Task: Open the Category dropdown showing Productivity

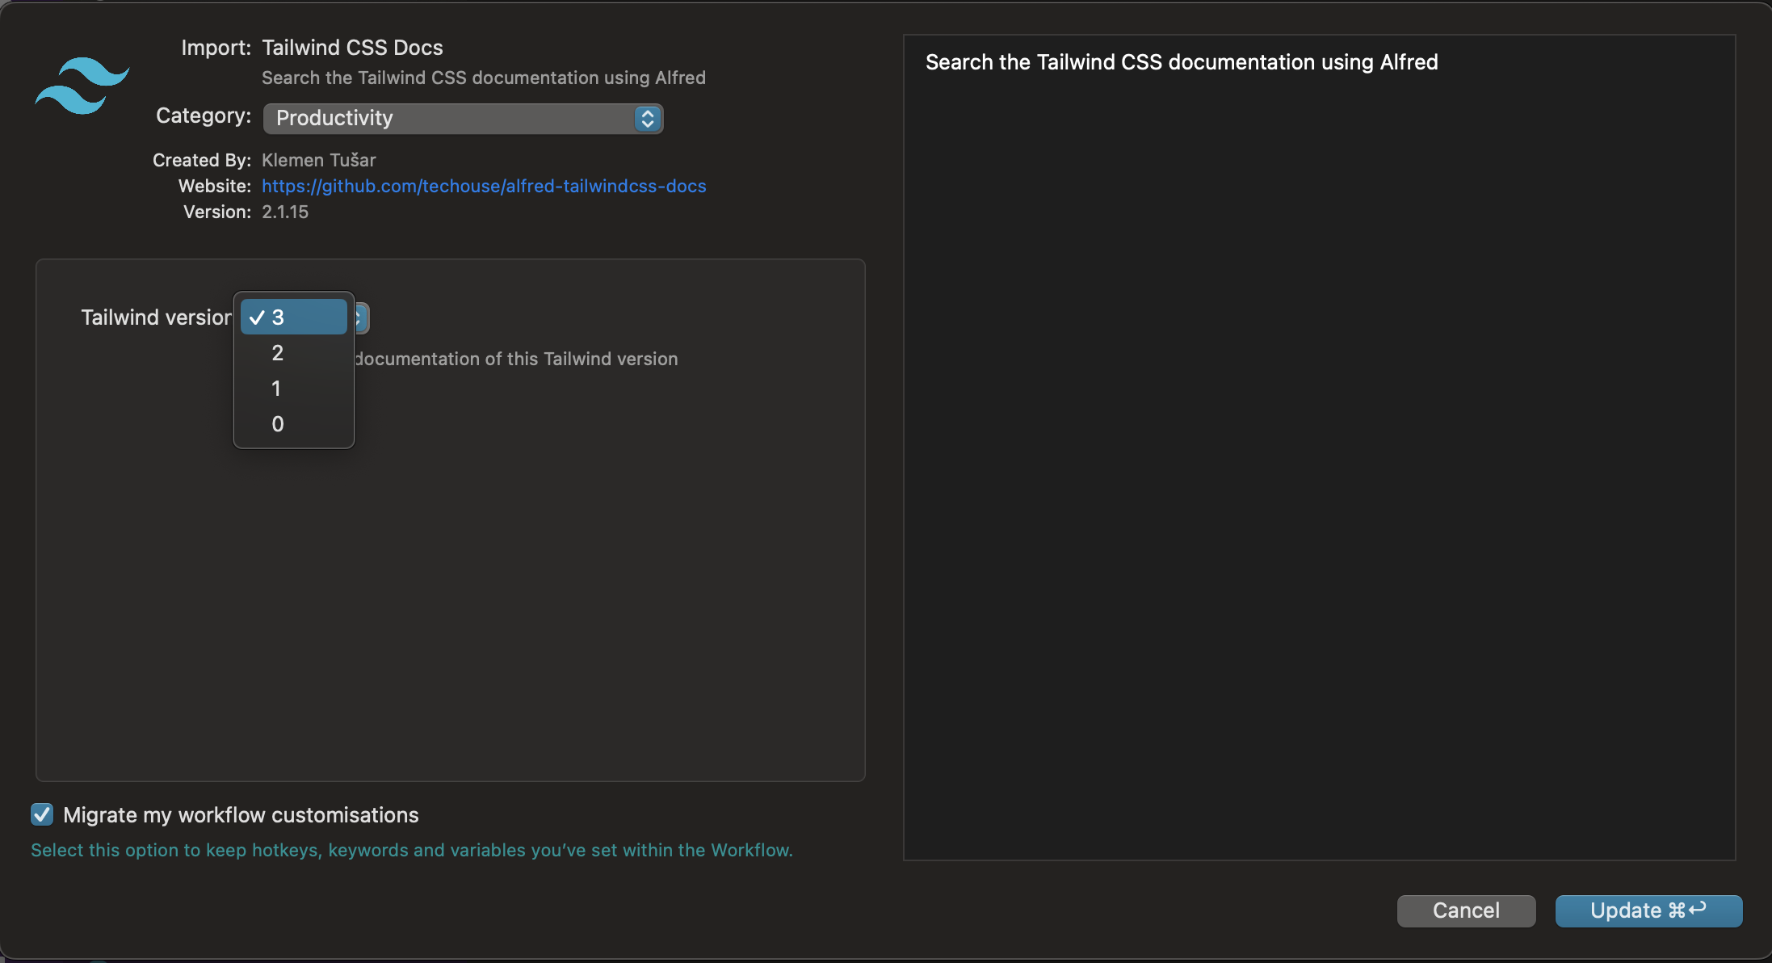Action: 463,119
